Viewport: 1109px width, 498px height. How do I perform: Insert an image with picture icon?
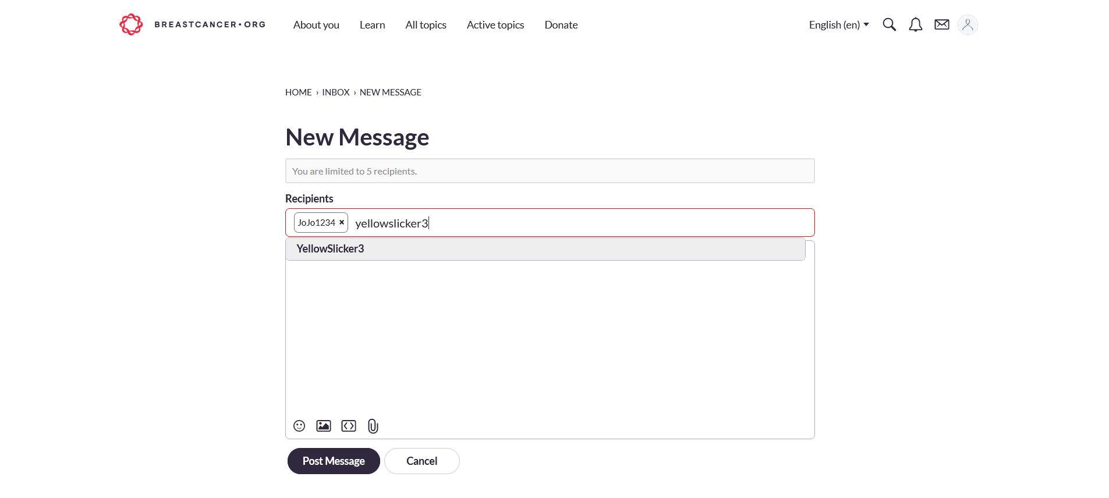(x=324, y=426)
